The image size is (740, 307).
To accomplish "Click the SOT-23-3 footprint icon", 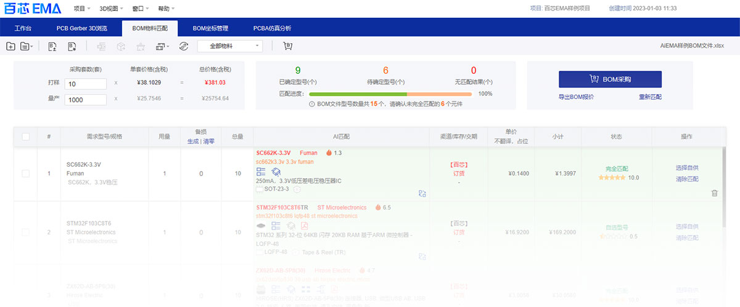I will click(259, 189).
